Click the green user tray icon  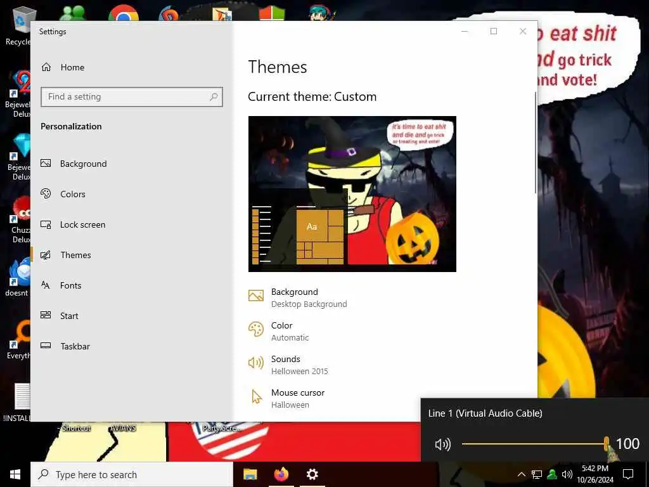552,474
